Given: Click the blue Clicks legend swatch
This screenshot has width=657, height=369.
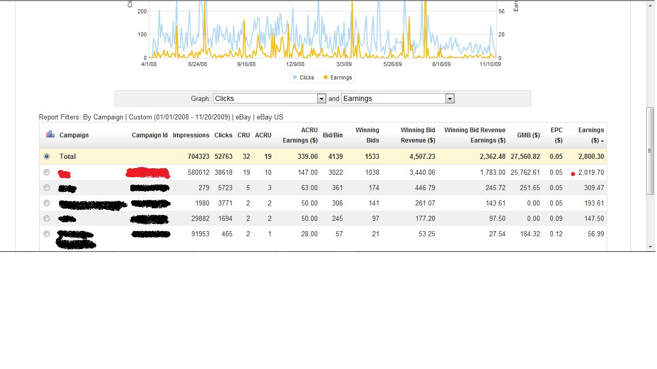Looking at the screenshot, I should pyautogui.click(x=295, y=77).
